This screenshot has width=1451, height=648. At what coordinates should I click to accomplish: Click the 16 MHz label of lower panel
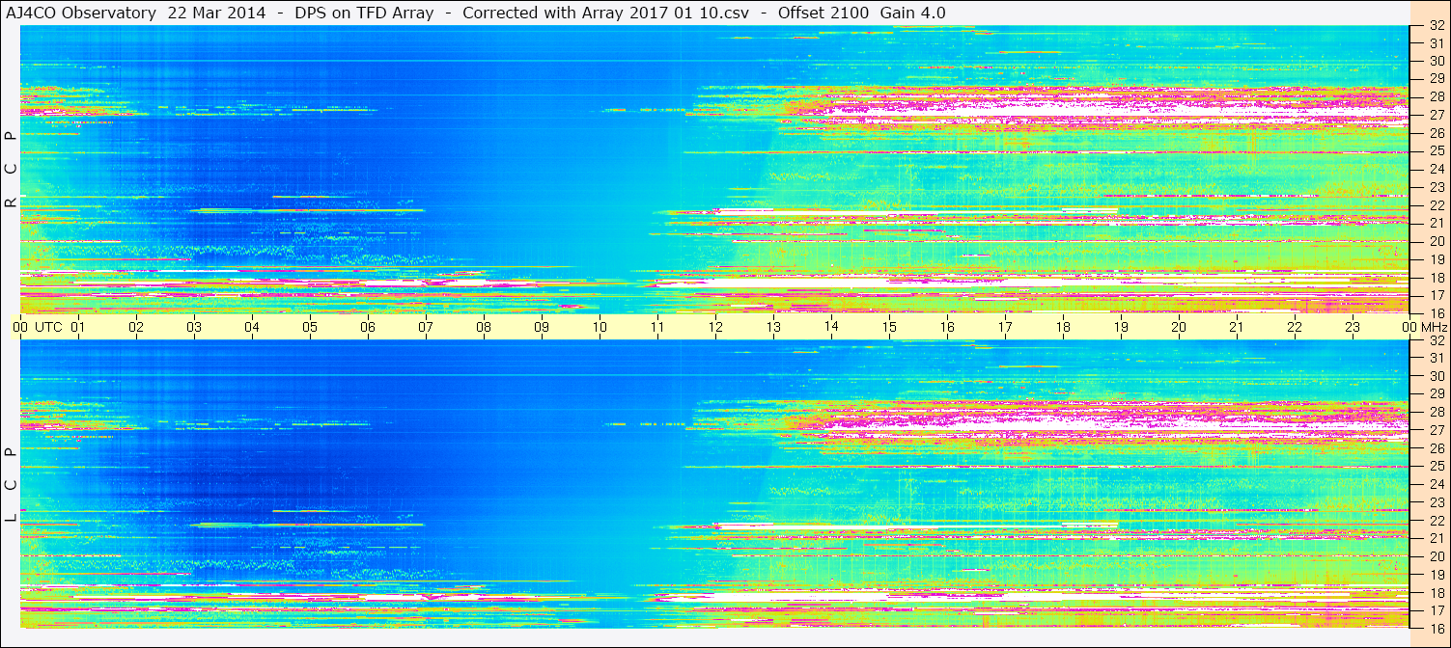1436,628
